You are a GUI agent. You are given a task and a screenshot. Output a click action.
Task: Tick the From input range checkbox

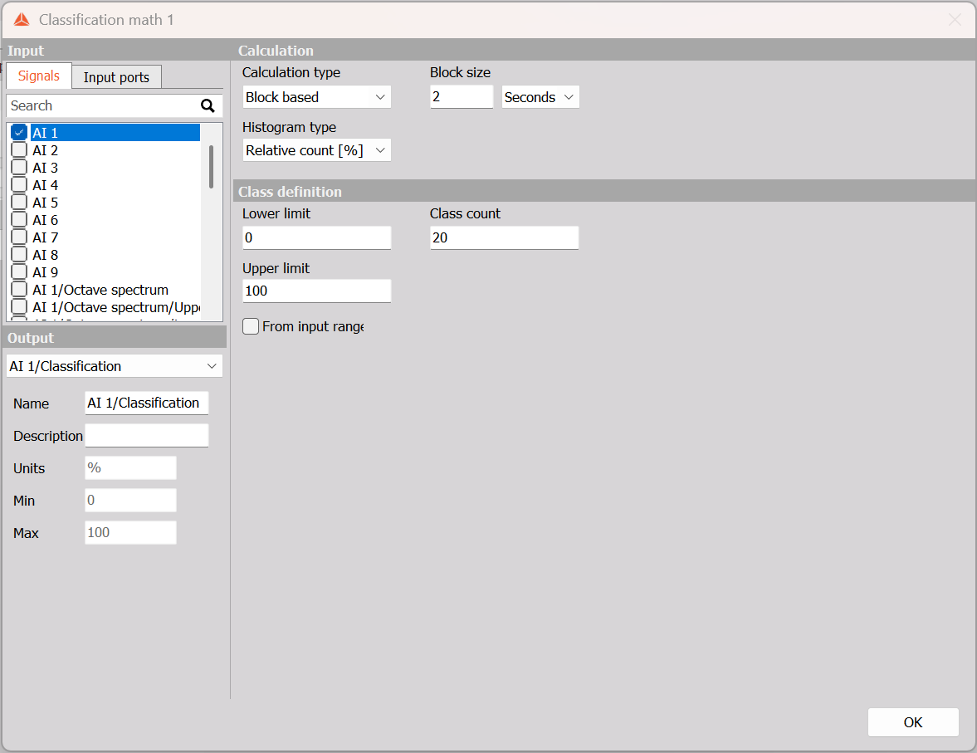[251, 326]
